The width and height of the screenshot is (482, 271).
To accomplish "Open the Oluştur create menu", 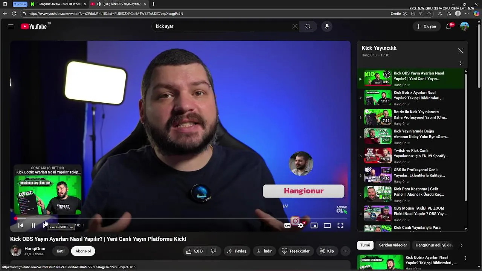I will [x=426, y=26].
